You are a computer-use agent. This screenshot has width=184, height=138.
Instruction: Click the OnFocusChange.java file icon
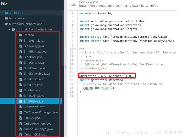(x=21, y=129)
